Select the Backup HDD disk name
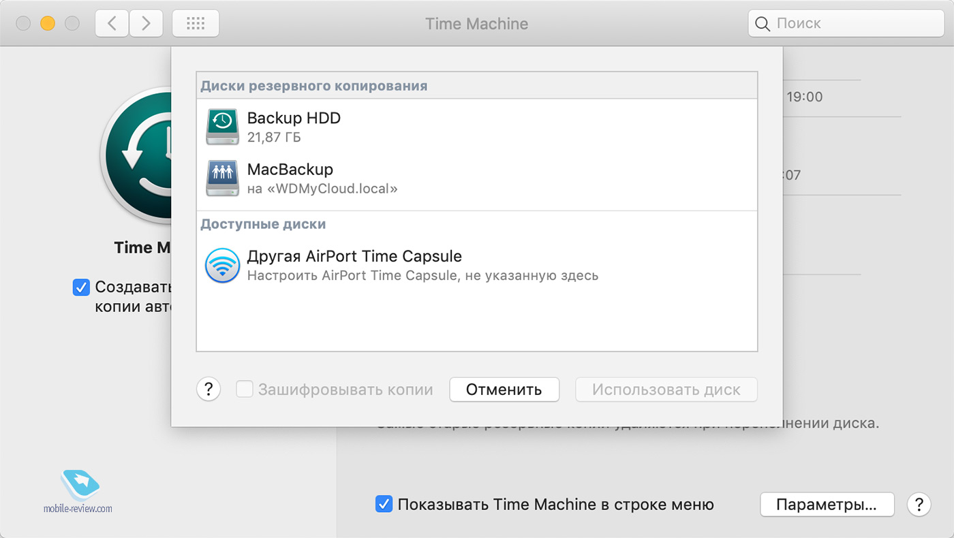Viewport: 954px width, 538px height. pos(294,118)
